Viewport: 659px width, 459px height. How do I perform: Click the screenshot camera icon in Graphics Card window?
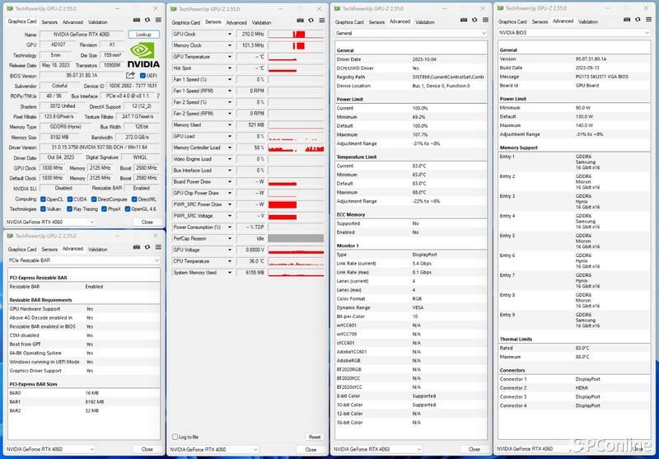(137, 20)
